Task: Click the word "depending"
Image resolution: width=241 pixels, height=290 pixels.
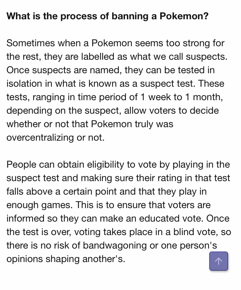Action: [x=29, y=110]
